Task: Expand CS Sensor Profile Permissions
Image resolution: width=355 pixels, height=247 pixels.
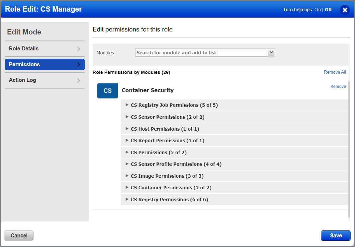Action: pyautogui.click(x=127, y=164)
